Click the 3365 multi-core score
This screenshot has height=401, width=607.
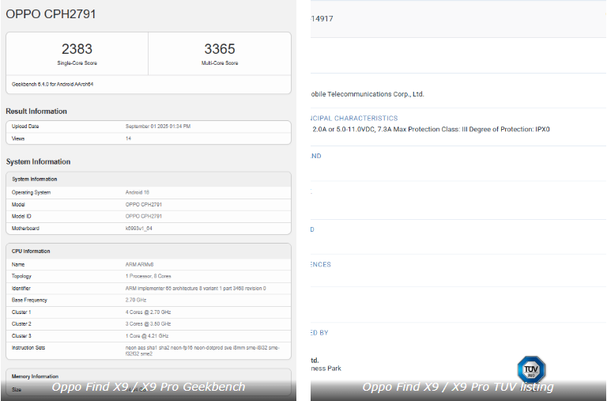219,49
